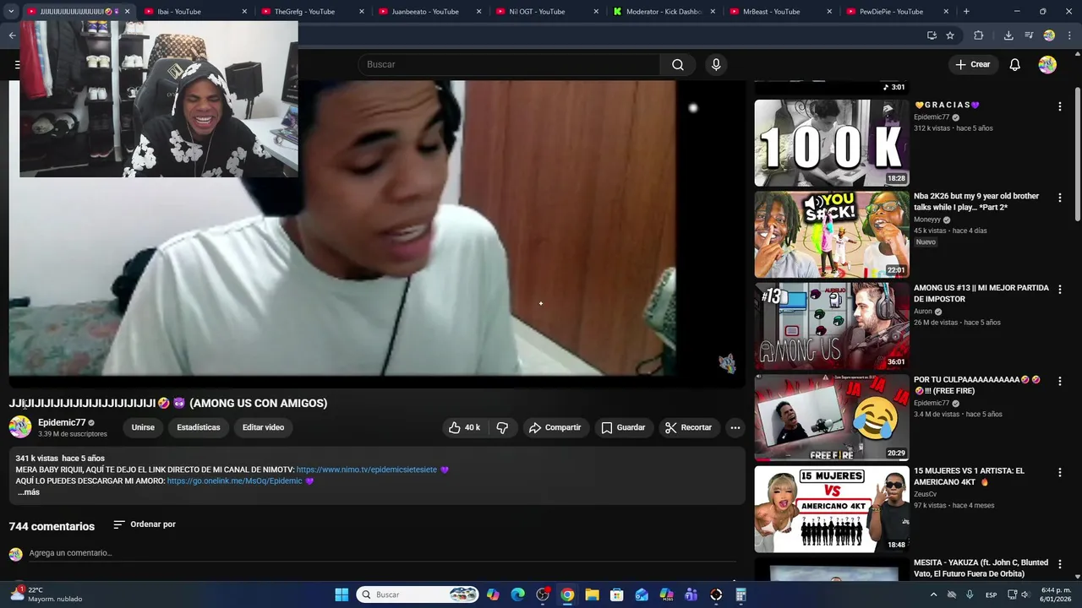Viewport: 1082px width, 608px height.
Task: Open Epidemic77 channel name link
Action: (62, 422)
